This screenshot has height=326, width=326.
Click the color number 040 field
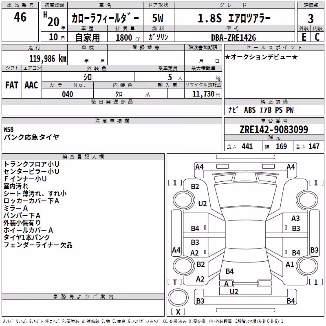(x=68, y=94)
